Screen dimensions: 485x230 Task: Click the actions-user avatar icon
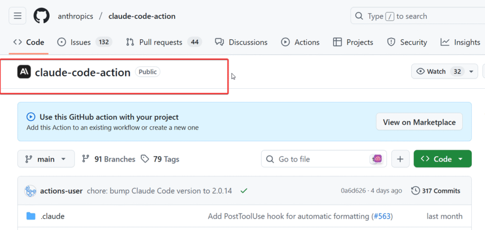click(x=31, y=191)
